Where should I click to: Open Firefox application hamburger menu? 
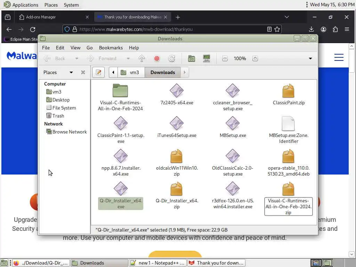click(x=347, y=29)
